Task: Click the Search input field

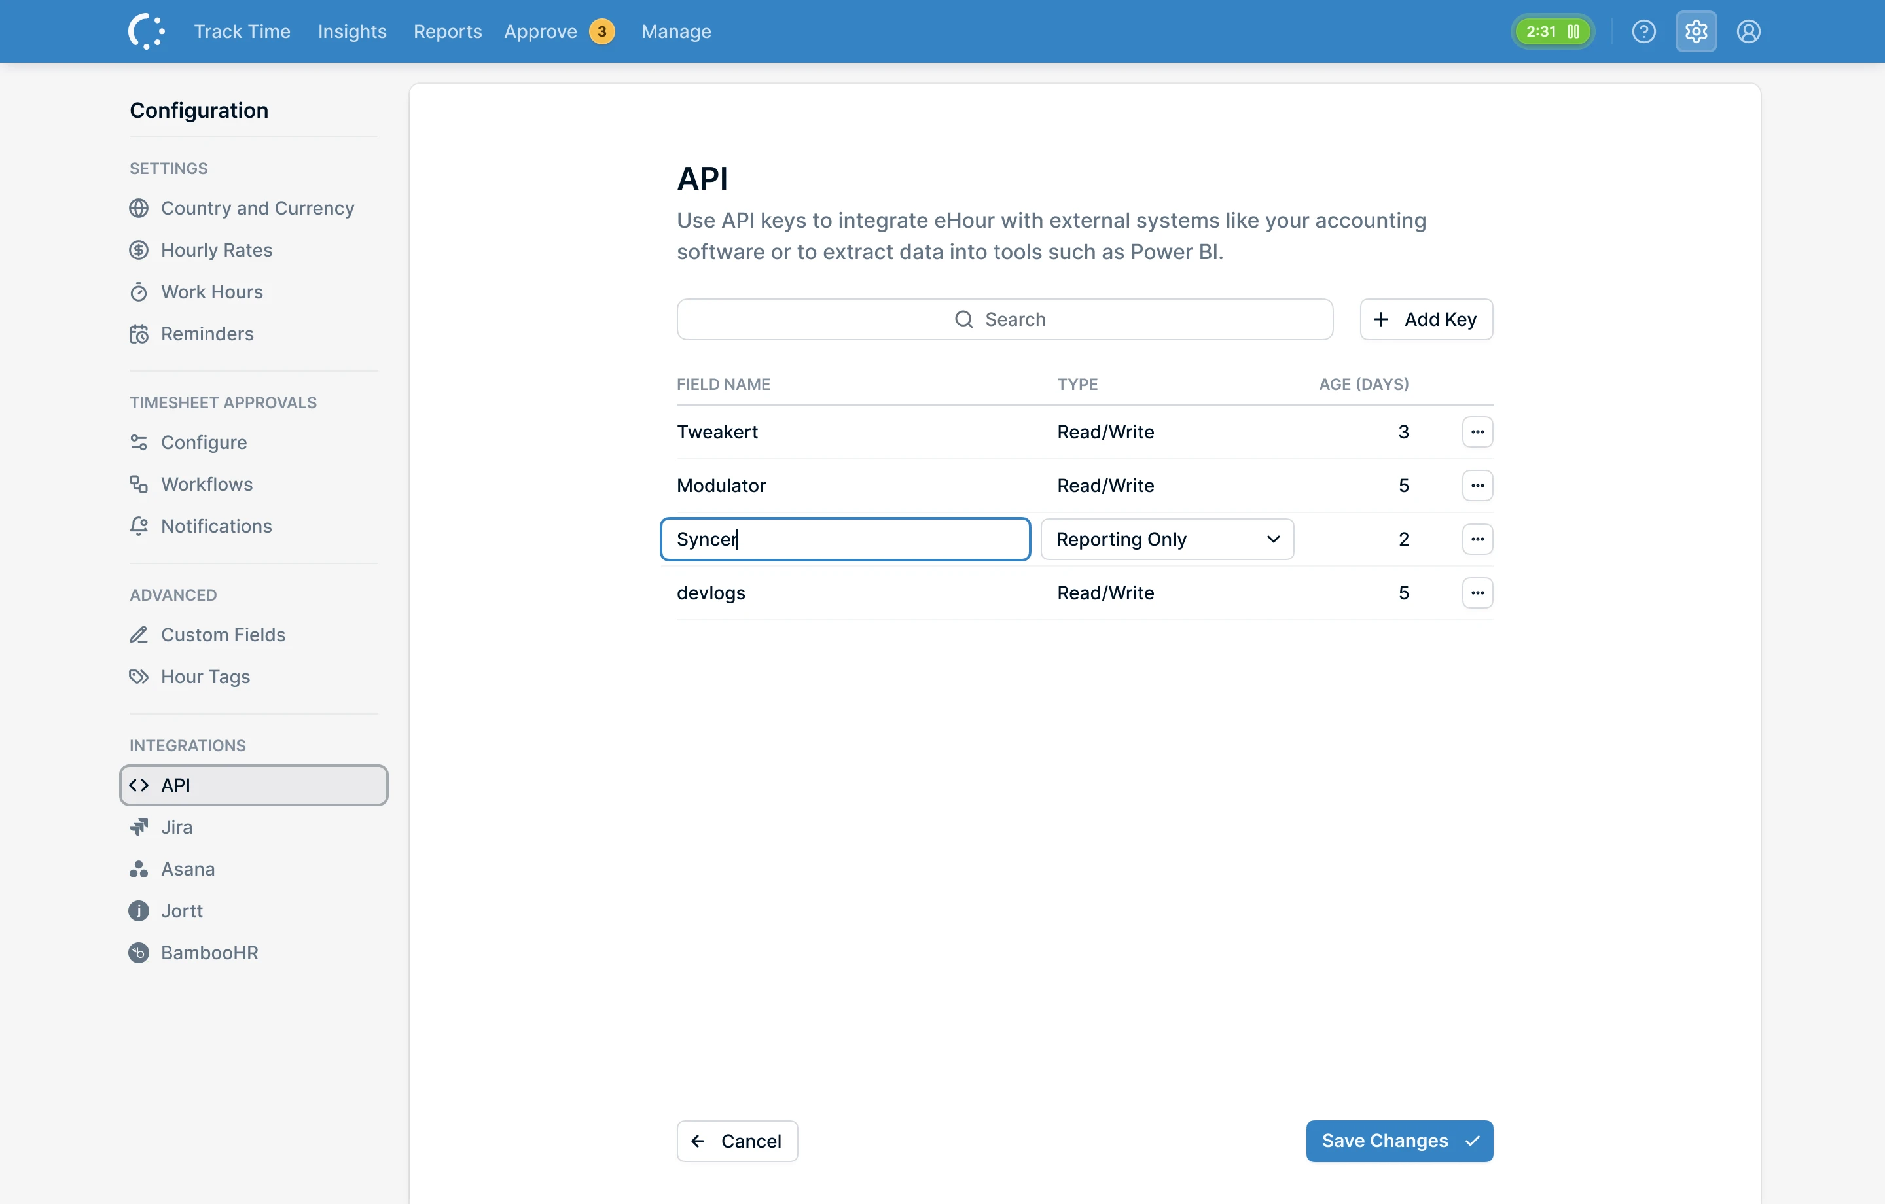Action: click(x=1004, y=319)
